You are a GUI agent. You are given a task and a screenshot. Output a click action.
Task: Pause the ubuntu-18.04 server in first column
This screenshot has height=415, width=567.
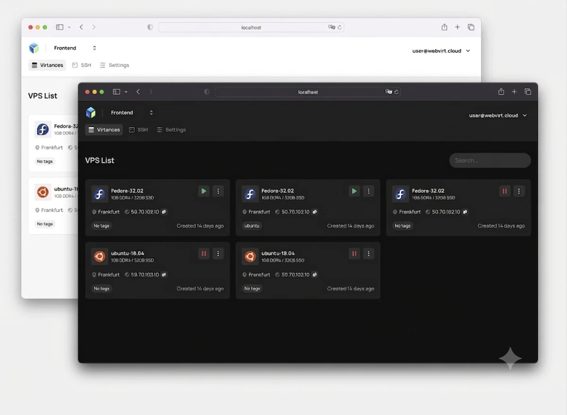(x=203, y=254)
